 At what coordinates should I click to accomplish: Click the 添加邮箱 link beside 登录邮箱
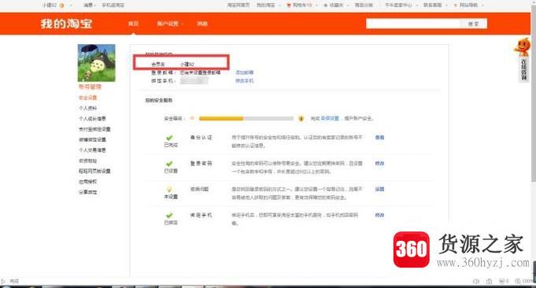[x=245, y=72]
